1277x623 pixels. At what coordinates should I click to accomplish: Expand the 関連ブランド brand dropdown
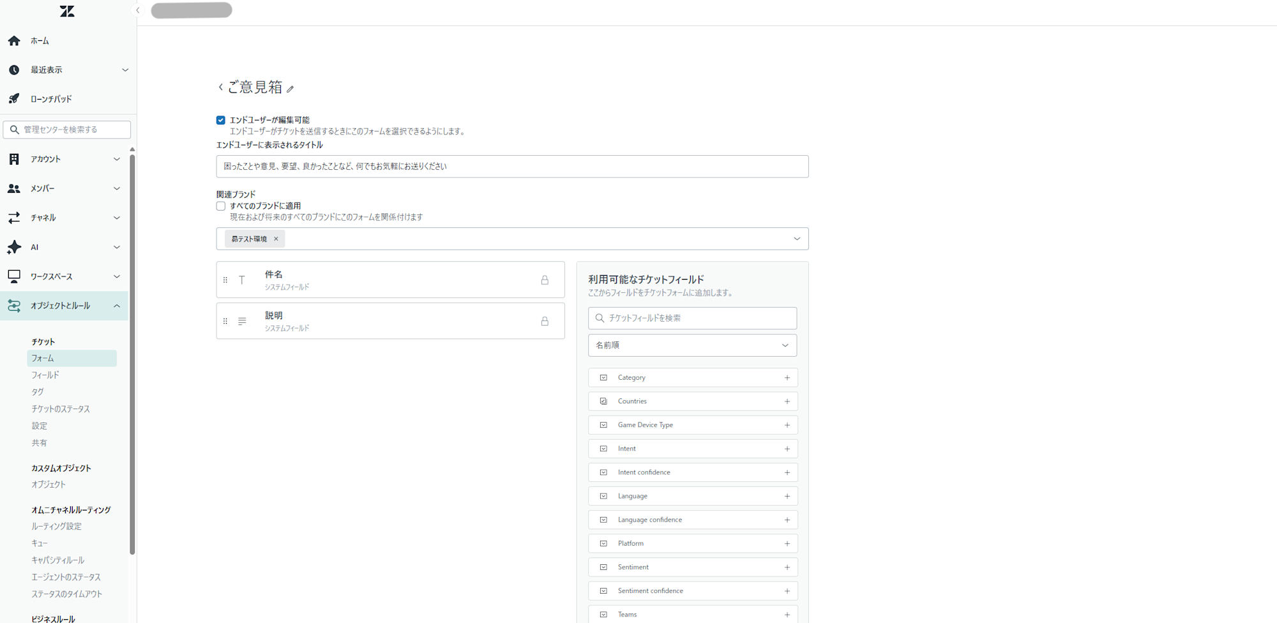pos(796,238)
